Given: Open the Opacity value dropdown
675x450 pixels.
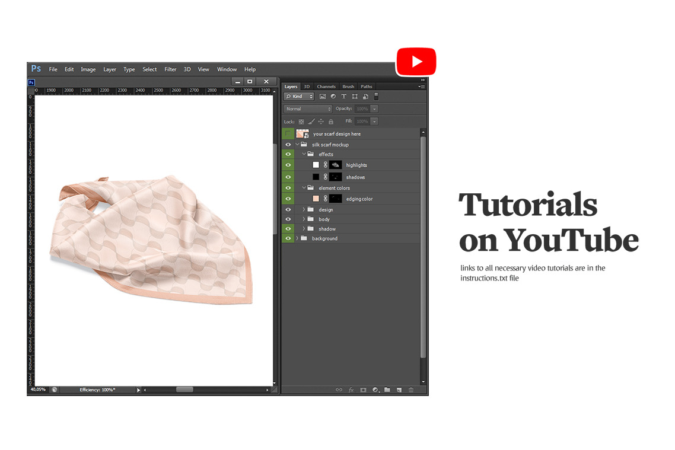Looking at the screenshot, I should 374,108.
